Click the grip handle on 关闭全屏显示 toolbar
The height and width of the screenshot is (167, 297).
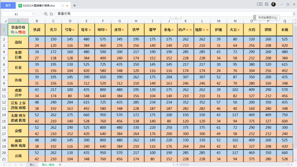[x=255, y=17]
